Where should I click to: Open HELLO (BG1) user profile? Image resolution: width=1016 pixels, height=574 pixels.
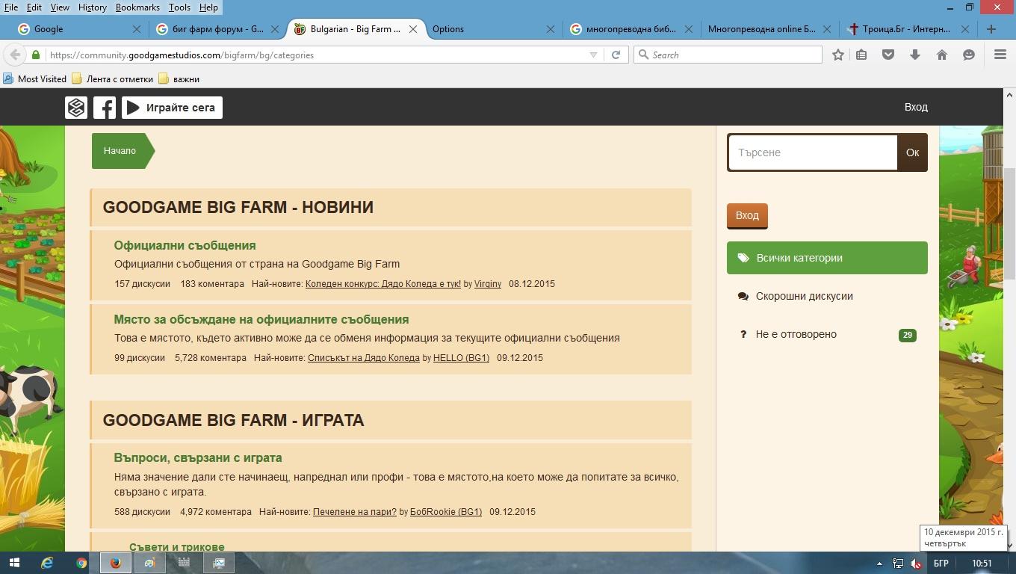pos(461,358)
